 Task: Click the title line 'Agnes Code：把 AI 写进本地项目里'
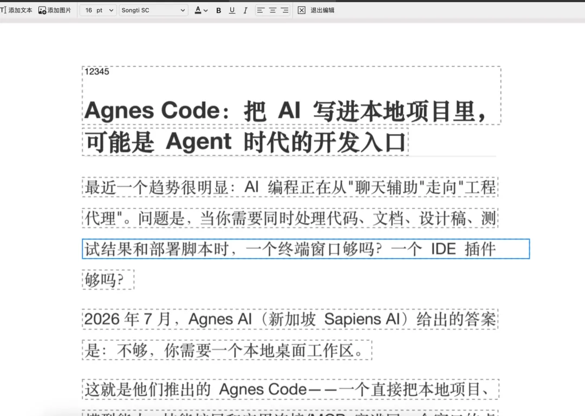(286, 111)
